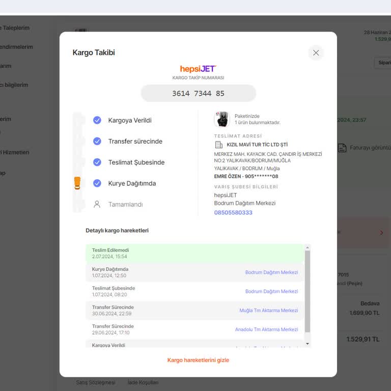Click the building icon next to company name

(219, 145)
